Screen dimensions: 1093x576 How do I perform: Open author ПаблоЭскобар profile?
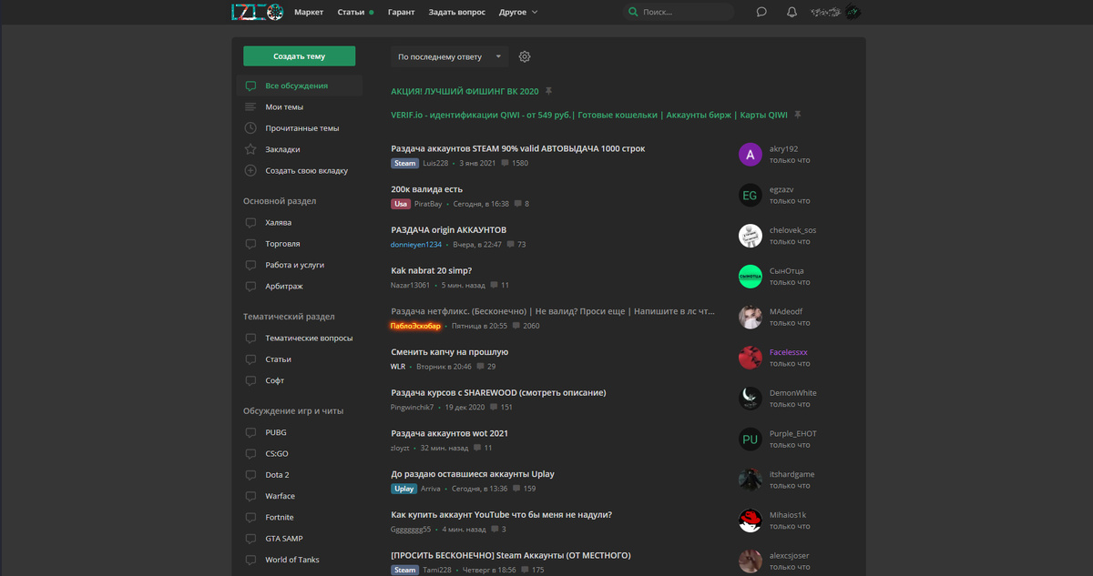415,326
